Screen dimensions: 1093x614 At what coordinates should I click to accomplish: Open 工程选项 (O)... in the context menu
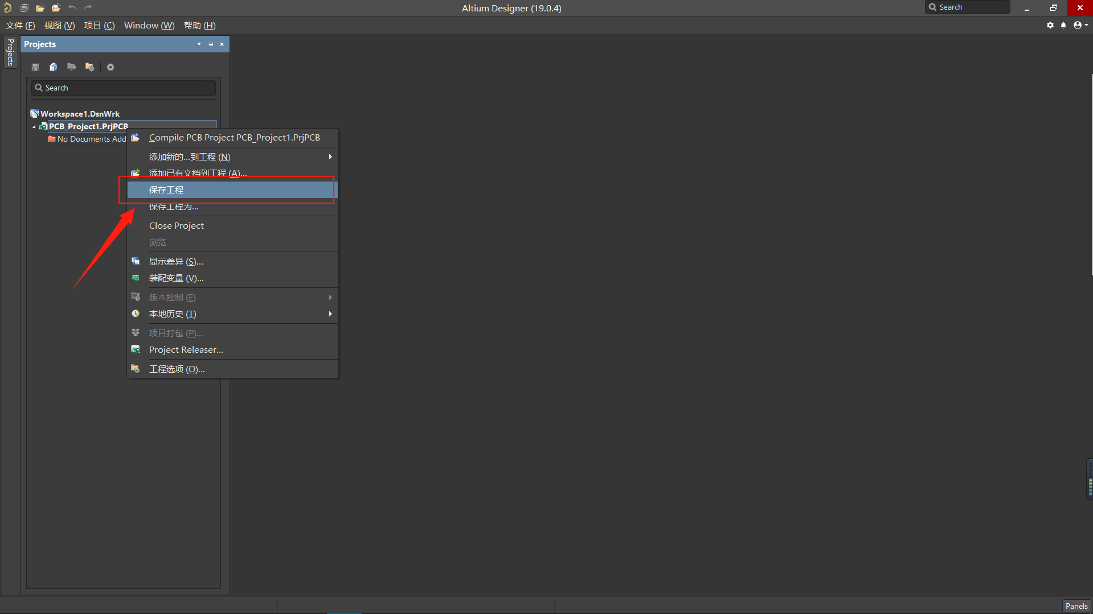pyautogui.click(x=232, y=369)
